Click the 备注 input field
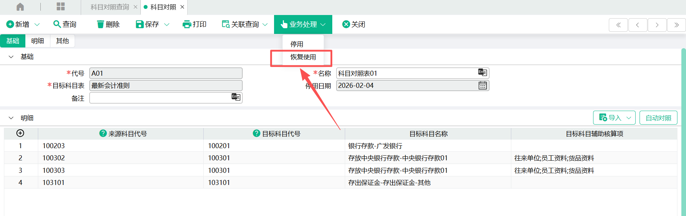 (x=161, y=98)
